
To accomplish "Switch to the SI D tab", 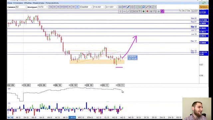I will click(138, 117).
